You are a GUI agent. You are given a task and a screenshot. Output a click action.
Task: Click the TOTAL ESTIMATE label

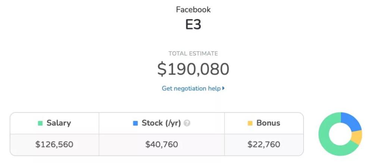tap(193, 54)
